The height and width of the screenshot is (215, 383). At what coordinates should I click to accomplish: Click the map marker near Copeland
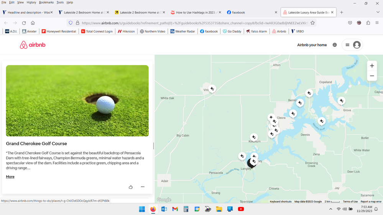[309, 93]
